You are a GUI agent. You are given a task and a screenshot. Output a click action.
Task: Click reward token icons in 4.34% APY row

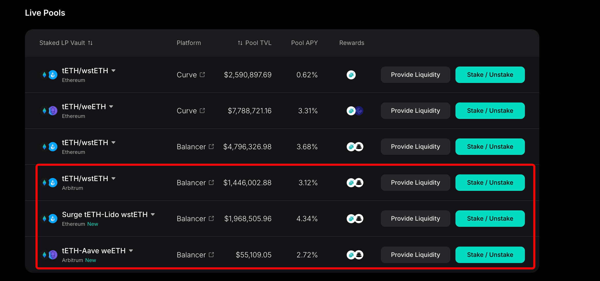pyautogui.click(x=355, y=219)
